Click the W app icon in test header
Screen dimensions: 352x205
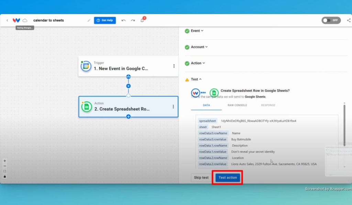196,93
